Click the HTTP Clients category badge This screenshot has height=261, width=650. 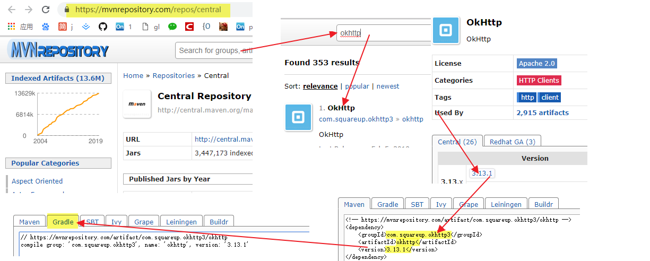point(539,80)
